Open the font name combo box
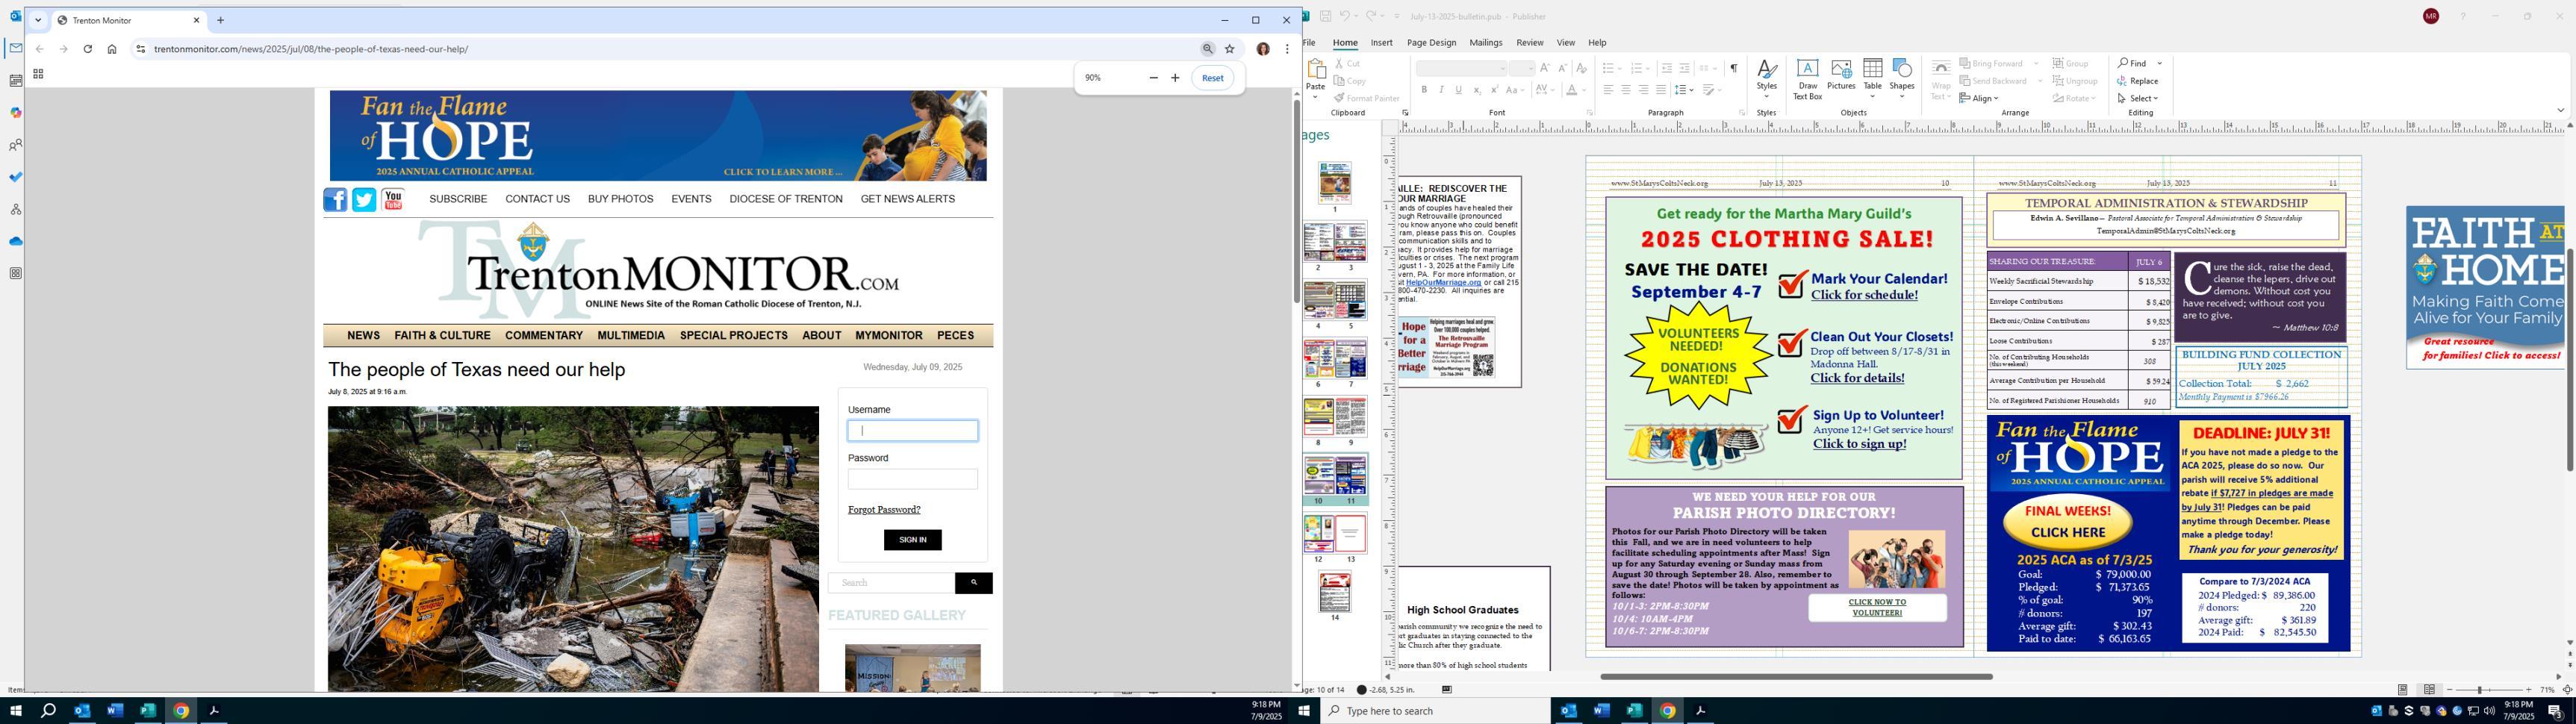The height and width of the screenshot is (724, 2576). pos(1461,68)
